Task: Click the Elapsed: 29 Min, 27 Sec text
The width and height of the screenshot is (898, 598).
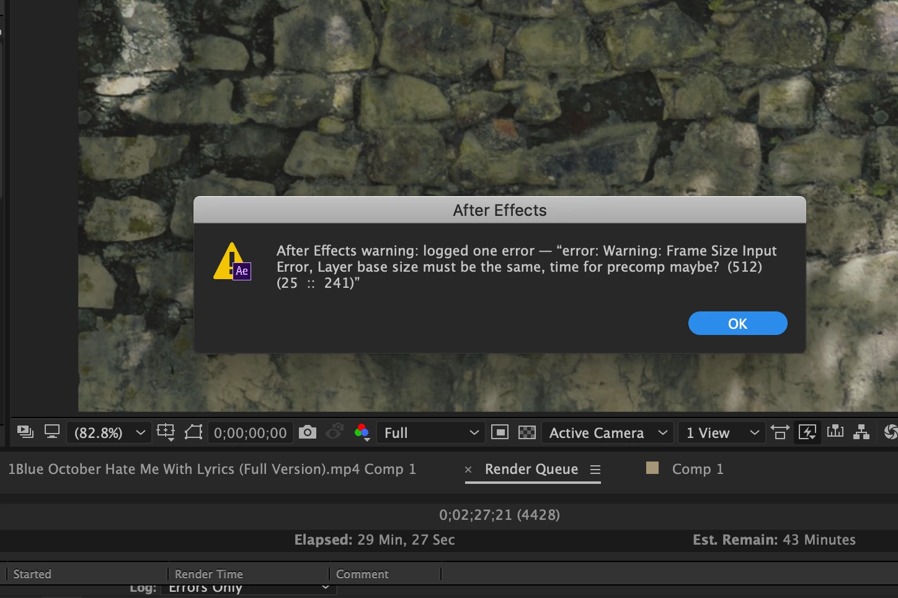Action: coord(375,540)
